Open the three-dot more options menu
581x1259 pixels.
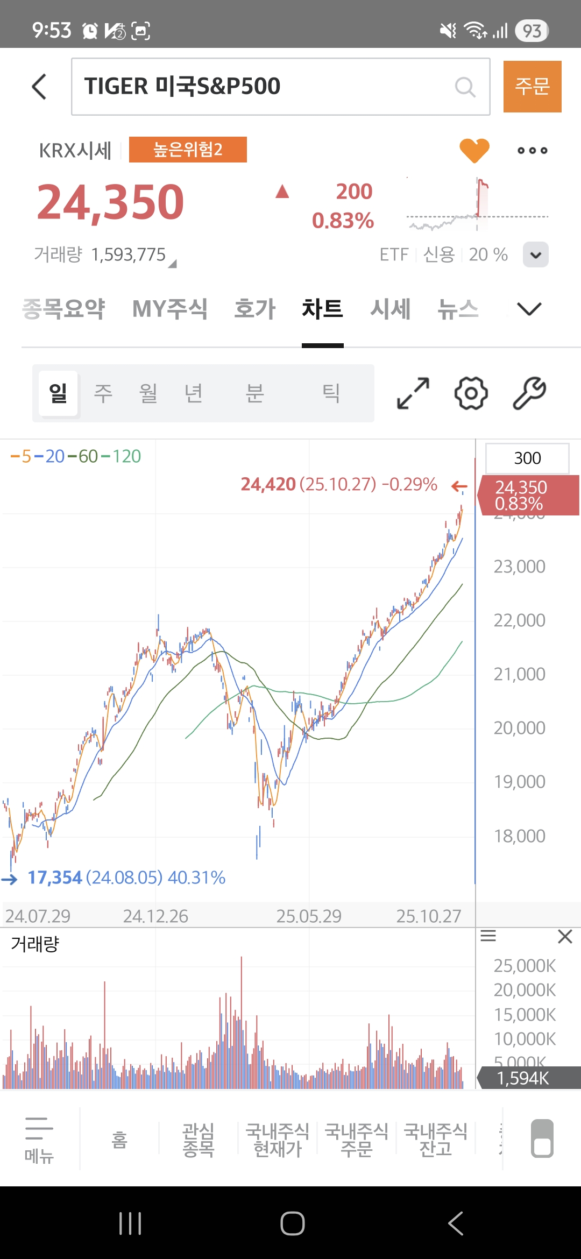coord(532,151)
